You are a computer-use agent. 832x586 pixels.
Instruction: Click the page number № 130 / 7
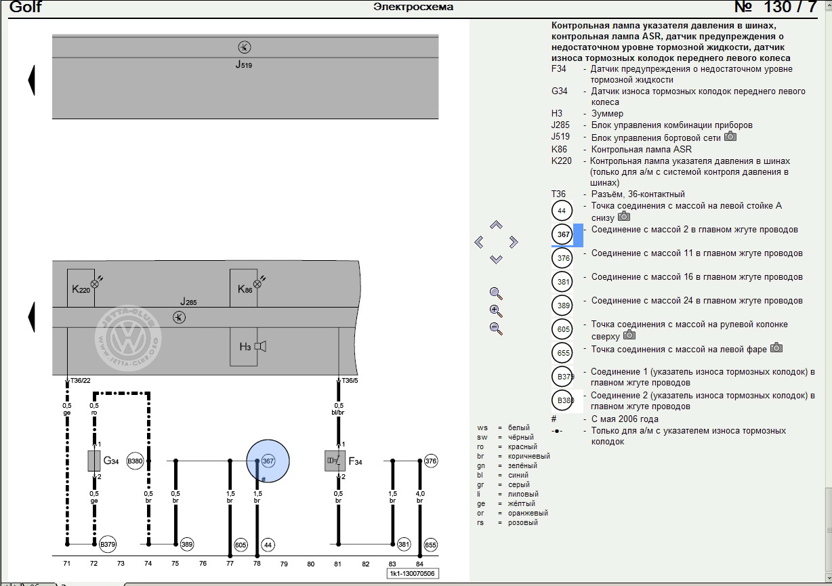776,7
